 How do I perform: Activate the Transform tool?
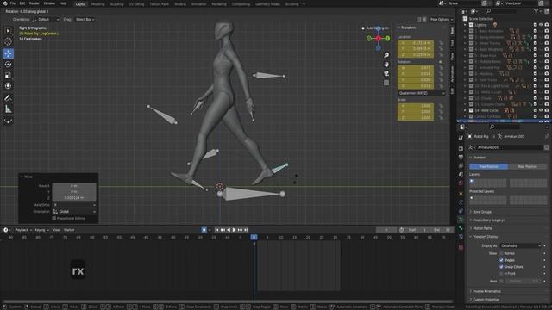coord(8,86)
